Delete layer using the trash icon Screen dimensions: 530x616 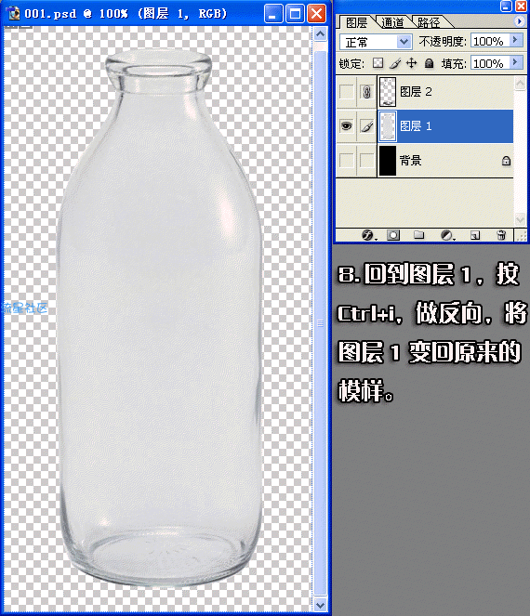click(x=501, y=235)
